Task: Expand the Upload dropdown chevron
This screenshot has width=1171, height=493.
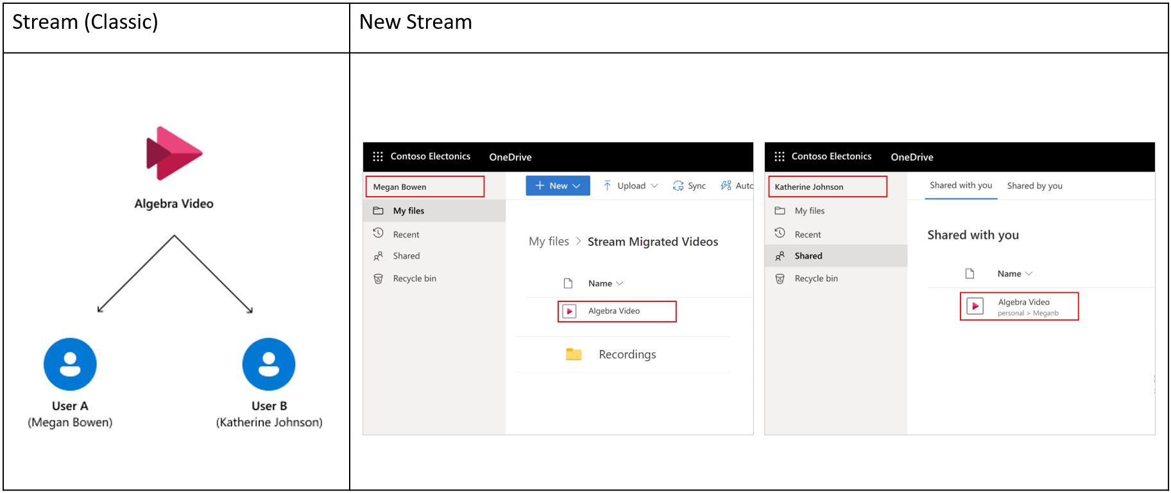Action: [654, 185]
